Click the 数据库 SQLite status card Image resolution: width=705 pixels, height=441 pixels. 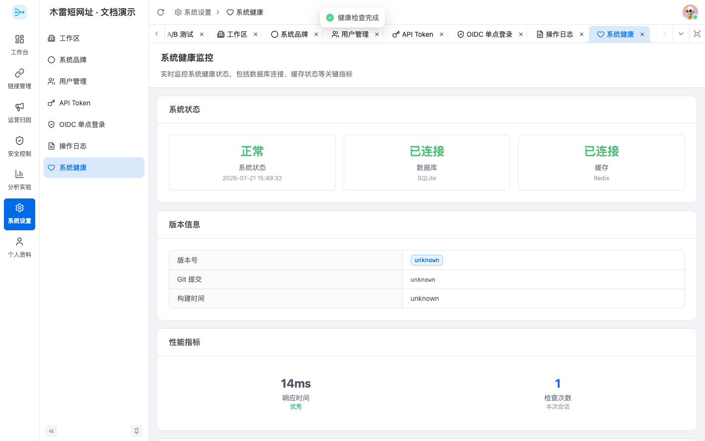pos(427,163)
